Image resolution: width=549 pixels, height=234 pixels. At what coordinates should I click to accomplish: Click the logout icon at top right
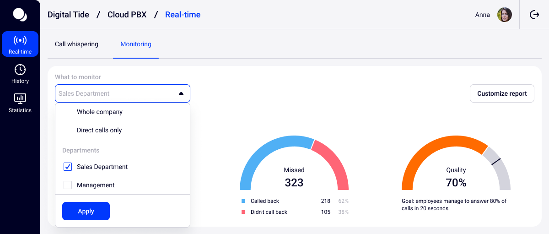point(534,15)
